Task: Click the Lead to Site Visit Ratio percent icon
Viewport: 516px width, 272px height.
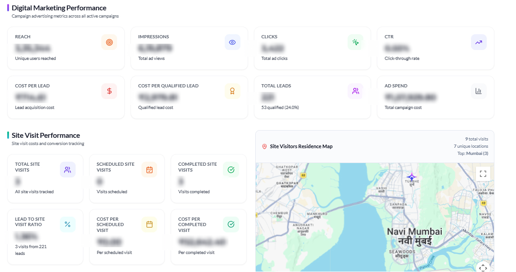Action: (x=68, y=224)
